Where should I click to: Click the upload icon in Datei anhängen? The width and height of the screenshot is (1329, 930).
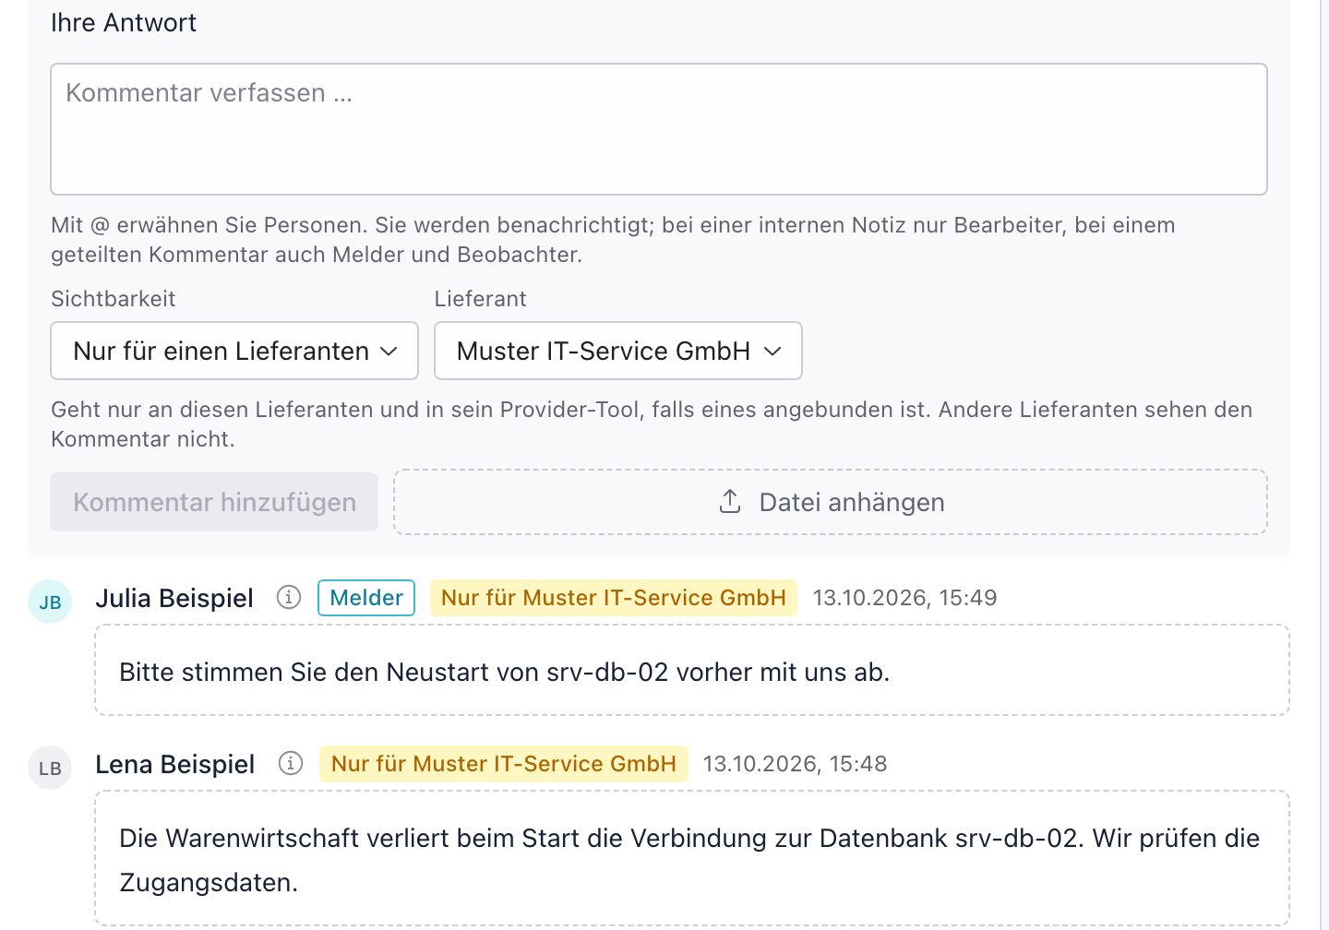tap(730, 501)
